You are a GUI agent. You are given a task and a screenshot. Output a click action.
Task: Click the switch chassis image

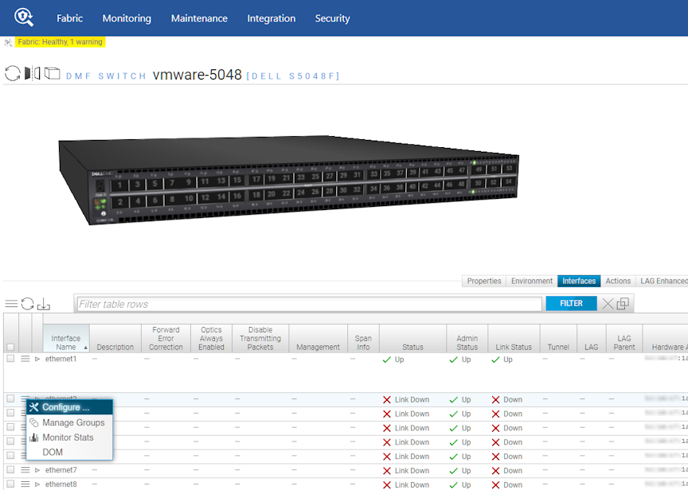(x=288, y=180)
